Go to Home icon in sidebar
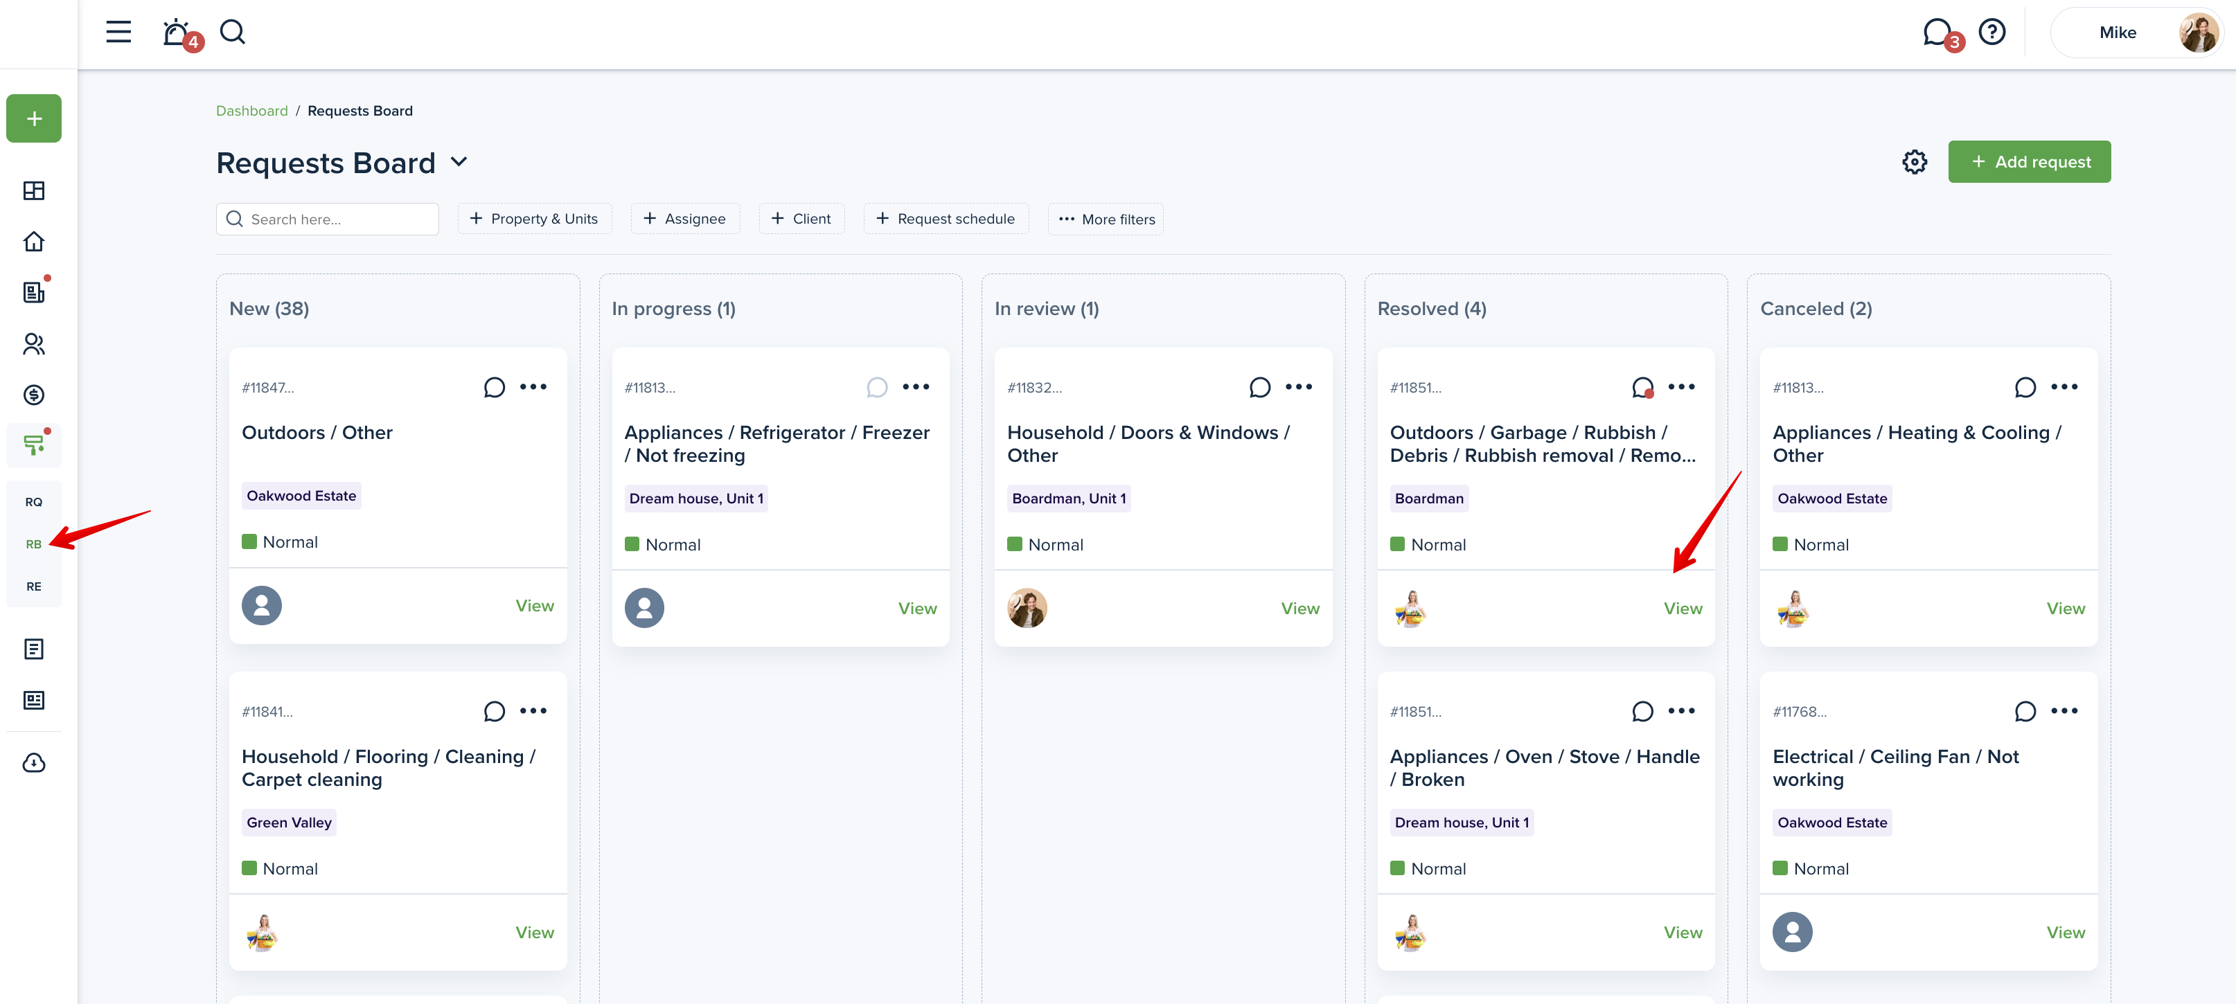This screenshot has height=1004, width=2236. pos(34,241)
